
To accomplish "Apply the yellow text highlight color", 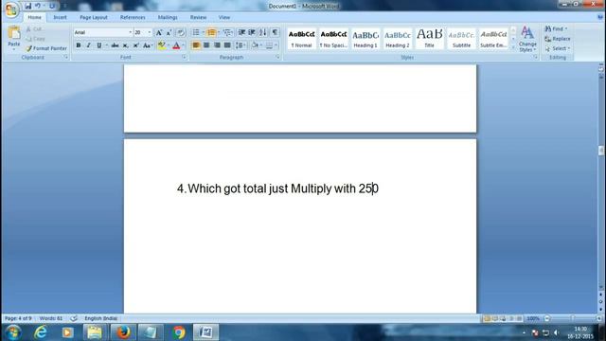I will tap(162, 45).
